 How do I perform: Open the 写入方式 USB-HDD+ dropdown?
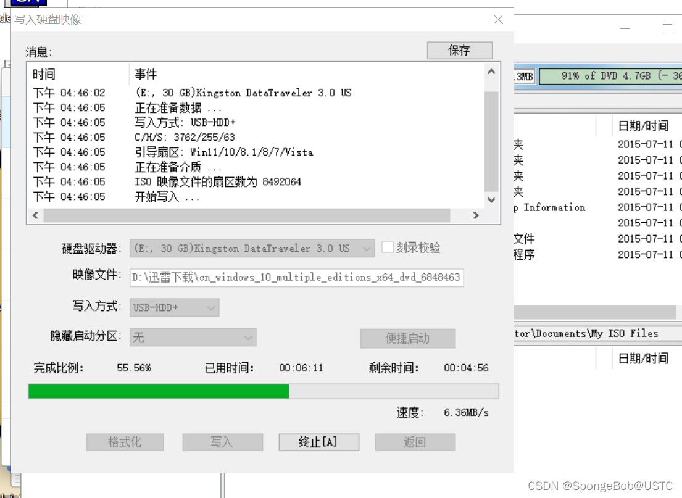pos(174,307)
